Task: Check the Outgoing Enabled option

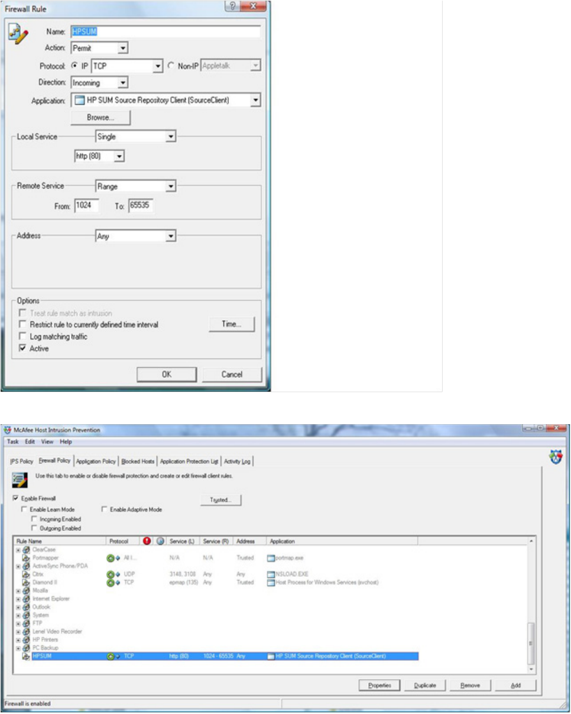Action: point(34,528)
